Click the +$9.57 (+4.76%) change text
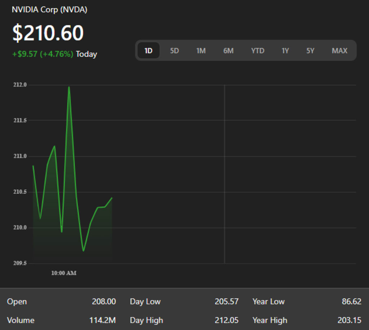The height and width of the screenshot is (330, 369). coord(43,54)
